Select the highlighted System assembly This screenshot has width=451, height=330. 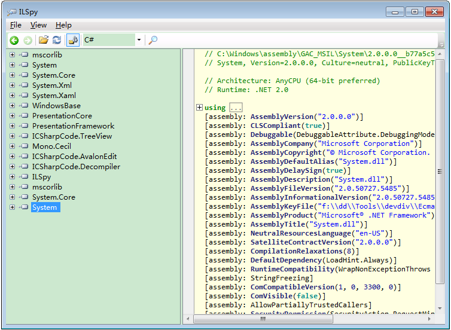(x=45, y=207)
